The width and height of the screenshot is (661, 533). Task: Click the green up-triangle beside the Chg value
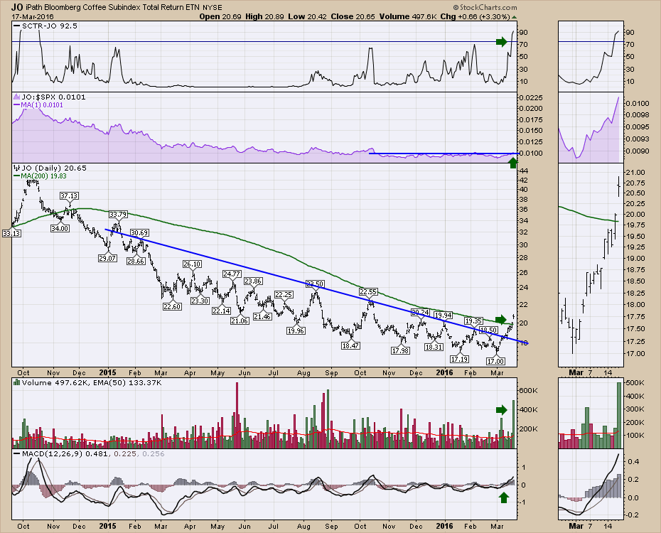click(x=514, y=17)
